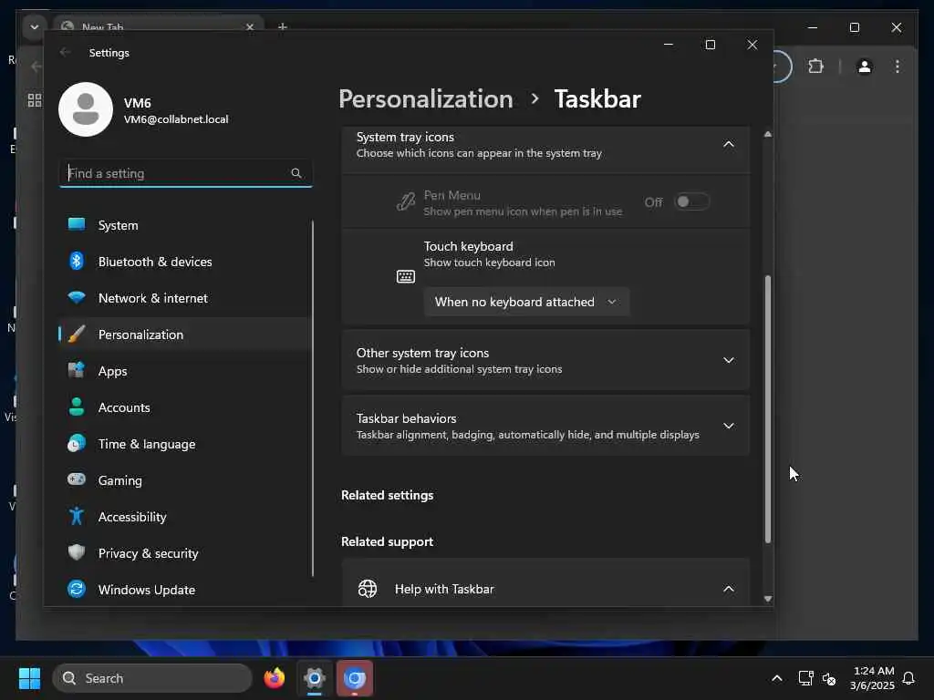Image resolution: width=934 pixels, height=700 pixels.
Task: Click the settings page scrollbar thumb
Action: point(768,409)
